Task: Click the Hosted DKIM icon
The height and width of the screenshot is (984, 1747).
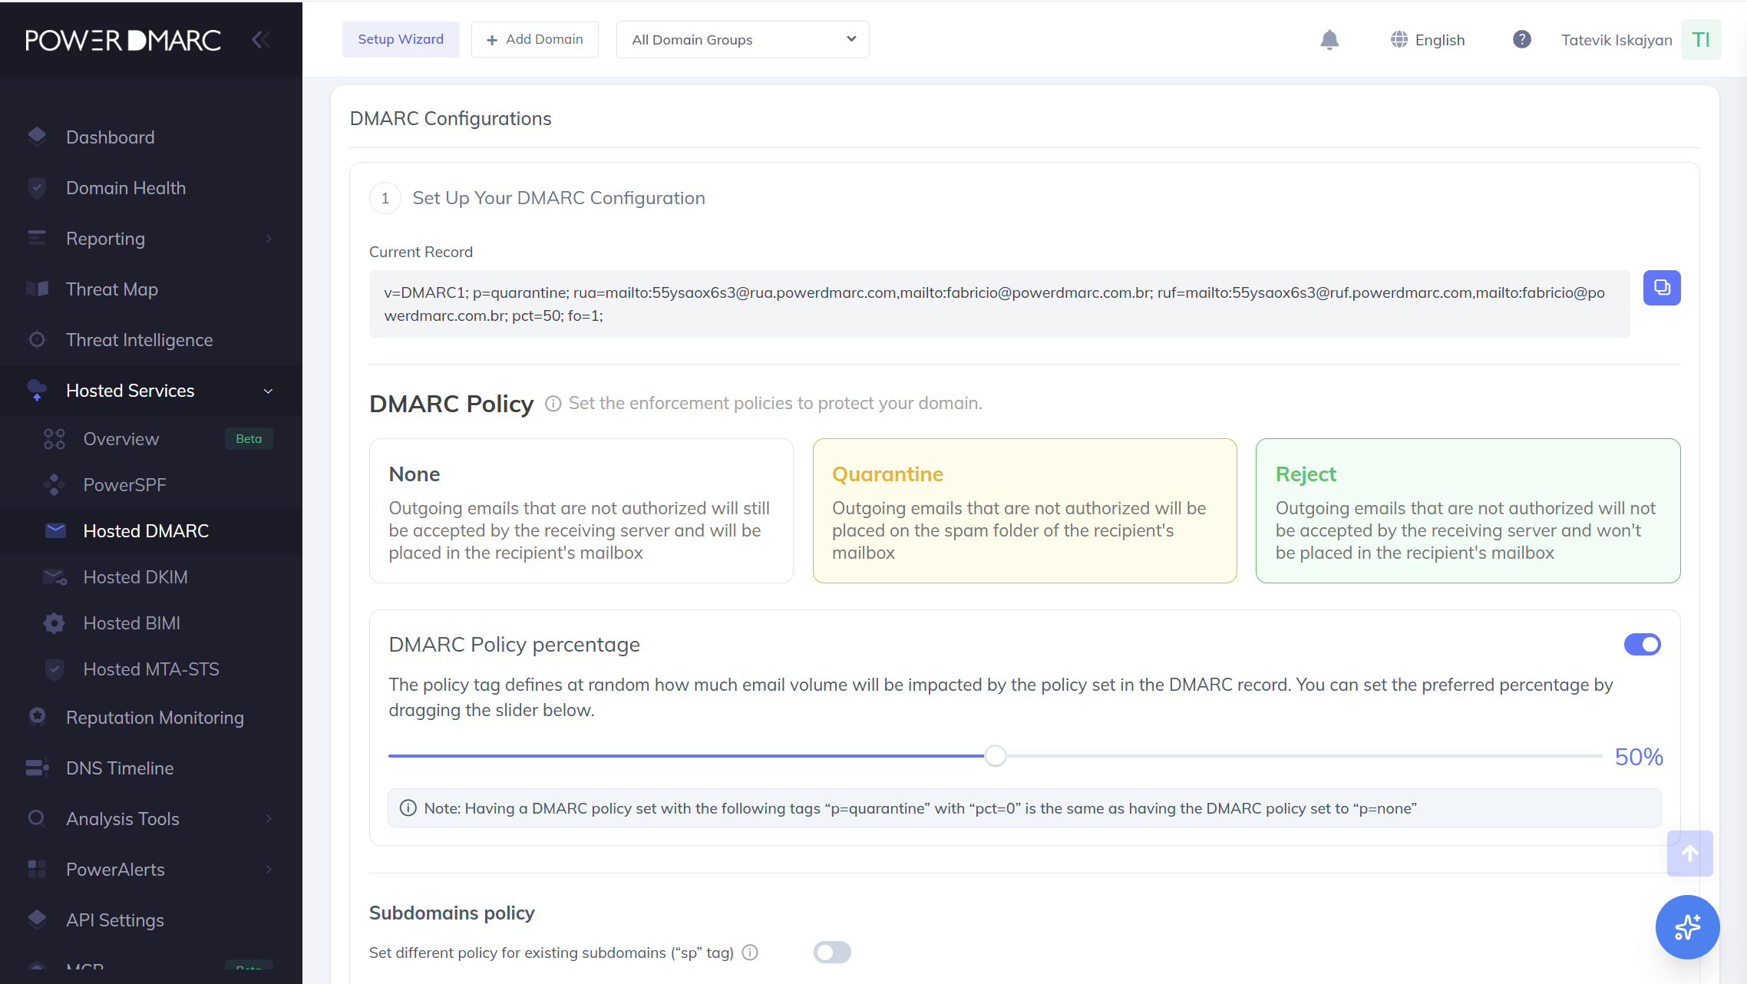Action: [55, 576]
